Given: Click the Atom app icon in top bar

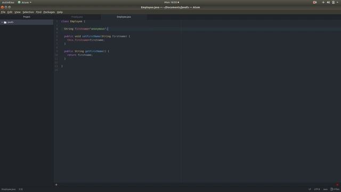Looking at the screenshot, I should coord(19,2).
